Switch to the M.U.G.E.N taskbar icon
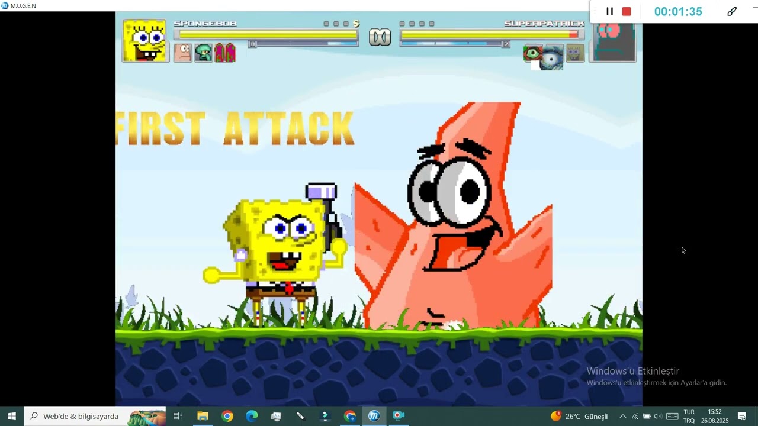The image size is (758, 426). [x=374, y=416]
